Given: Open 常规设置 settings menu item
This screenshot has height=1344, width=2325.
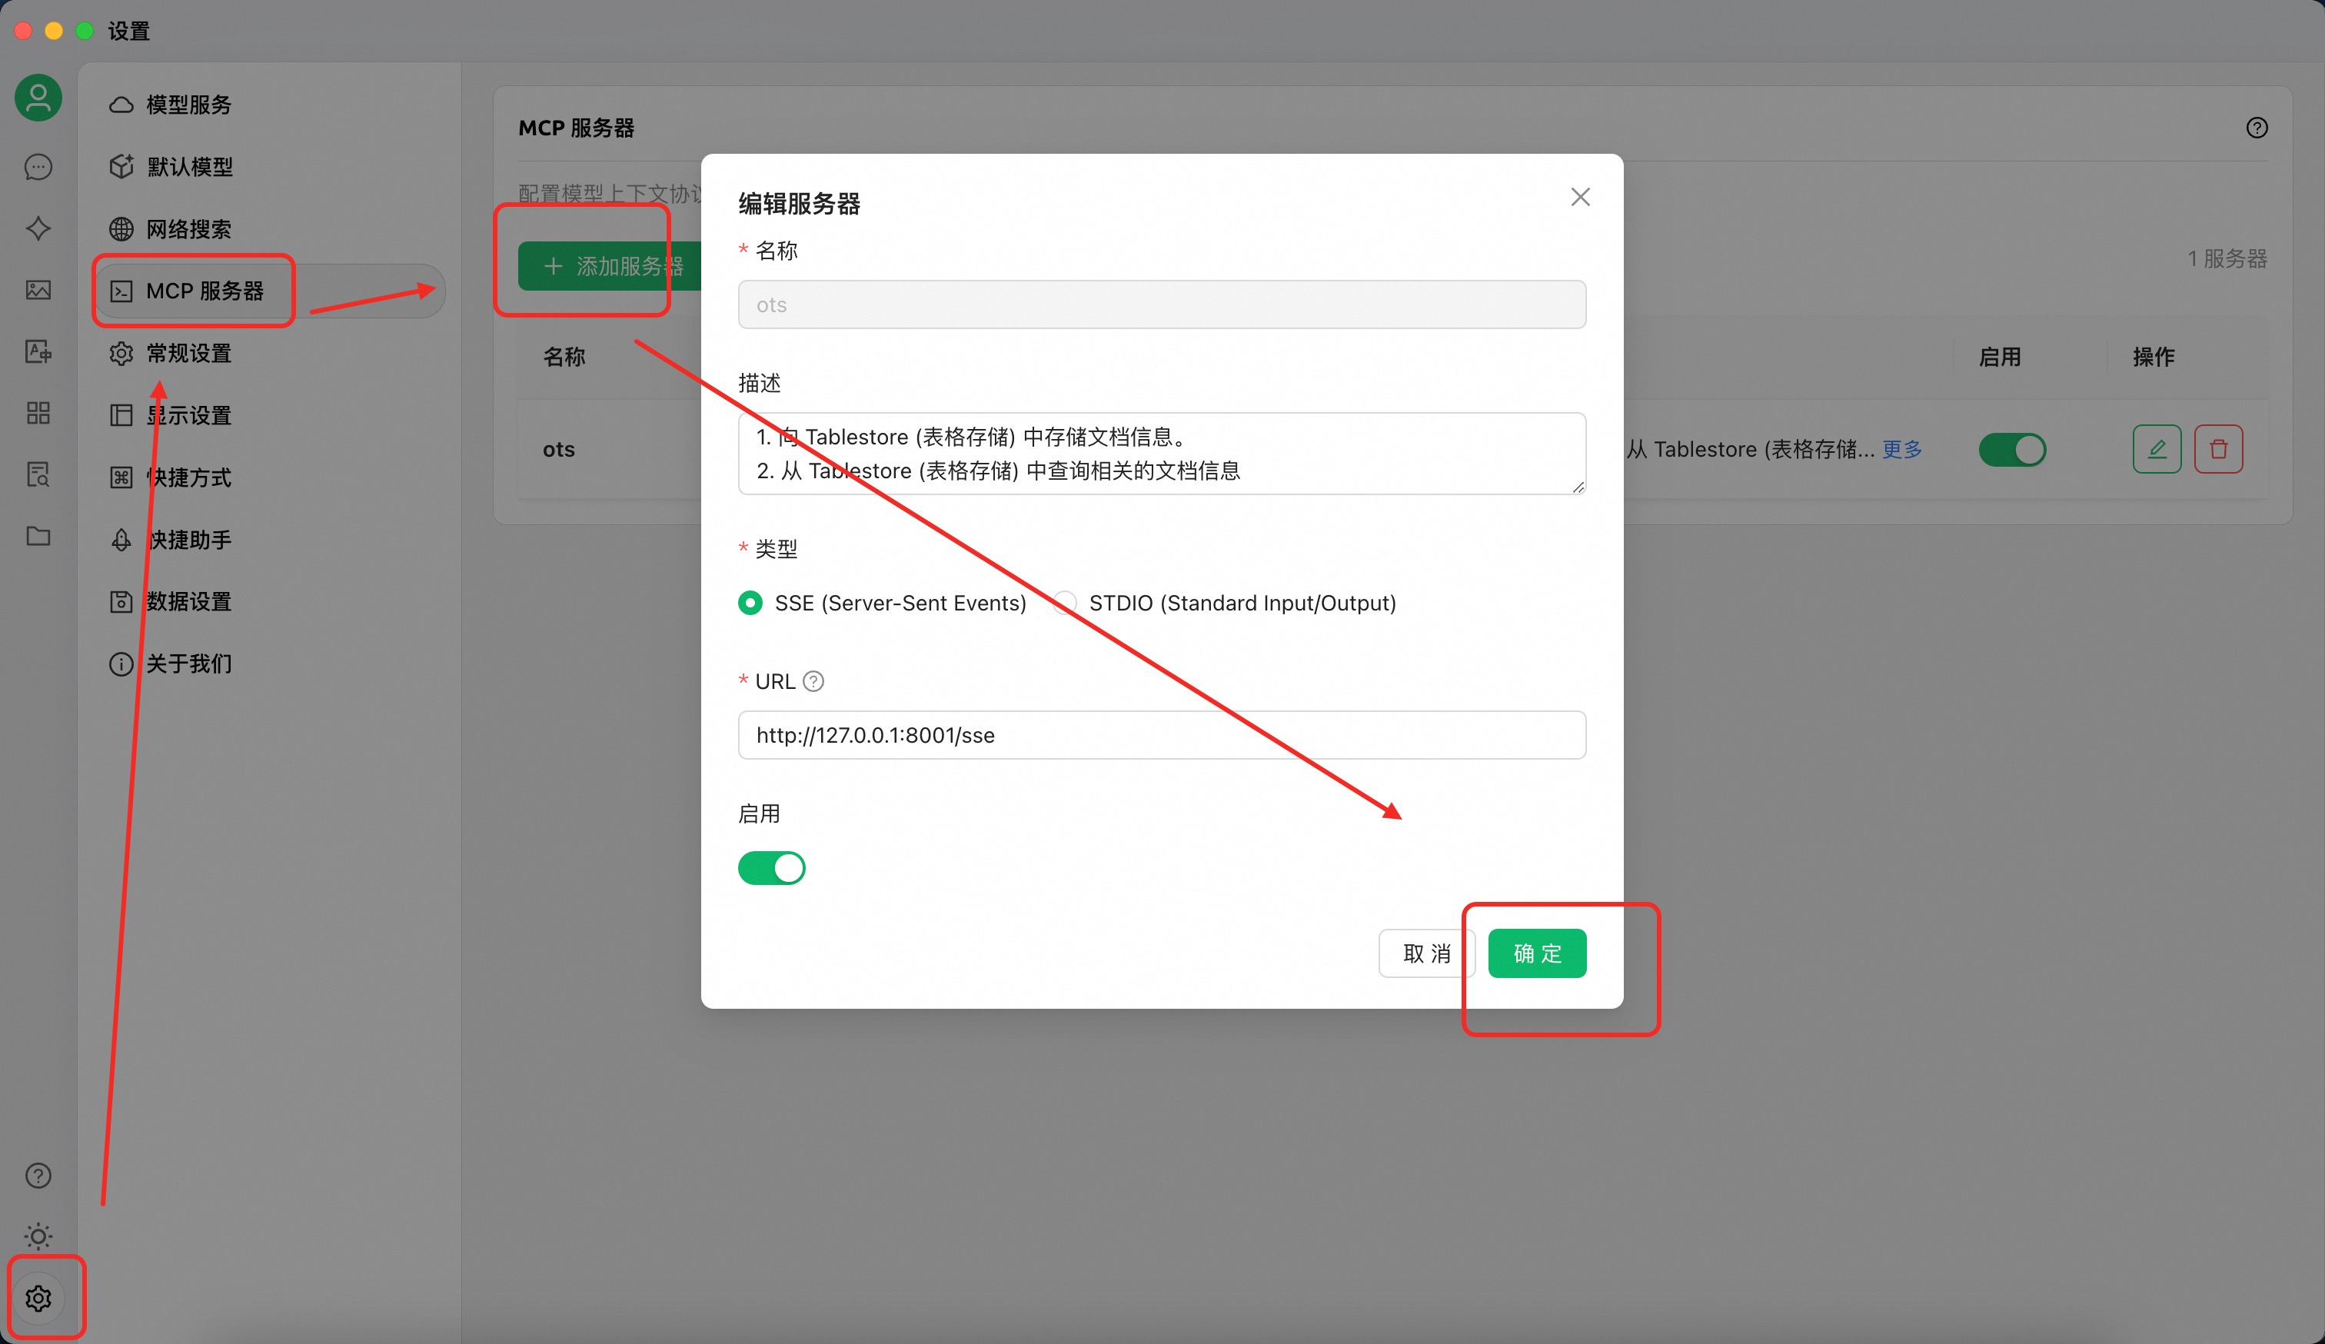Looking at the screenshot, I should [x=188, y=352].
